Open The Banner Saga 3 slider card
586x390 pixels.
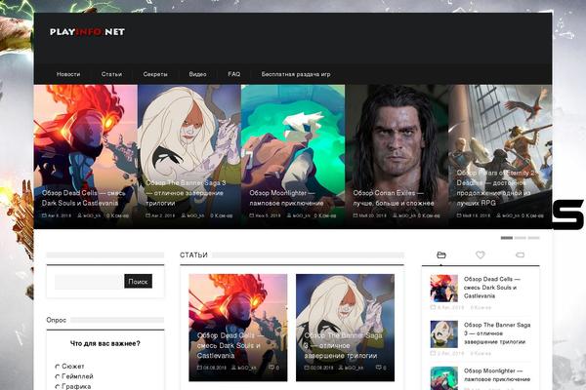click(189, 156)
